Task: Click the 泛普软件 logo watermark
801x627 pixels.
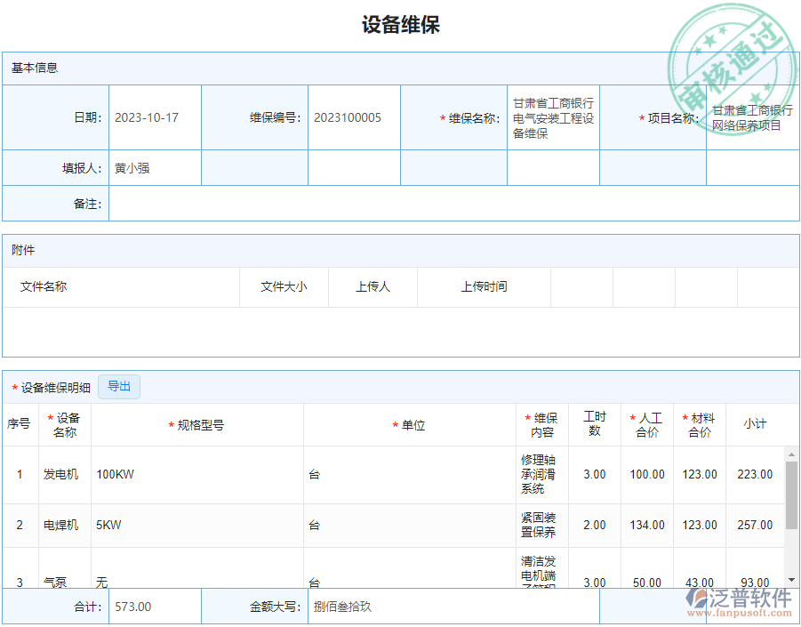Action: coord(740,602)
